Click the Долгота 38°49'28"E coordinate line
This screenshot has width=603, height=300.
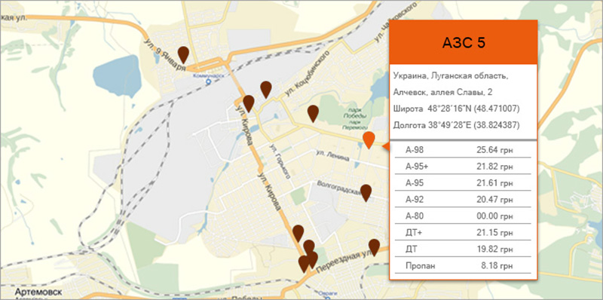tap(457, 125)
